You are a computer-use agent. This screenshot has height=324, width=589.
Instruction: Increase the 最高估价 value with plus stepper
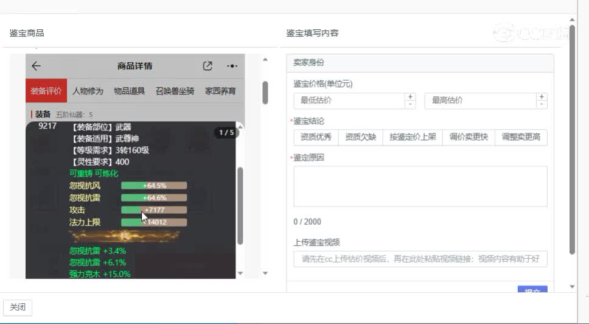pos(542,97)
